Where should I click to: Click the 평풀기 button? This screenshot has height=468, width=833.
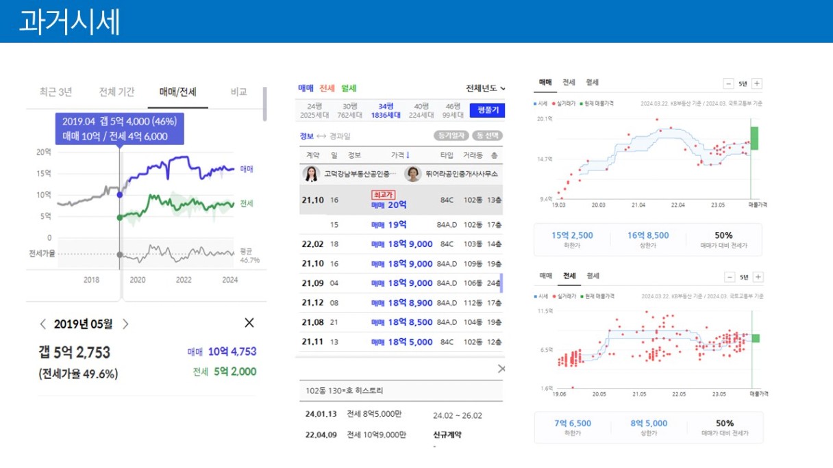(x=487, y=110)
